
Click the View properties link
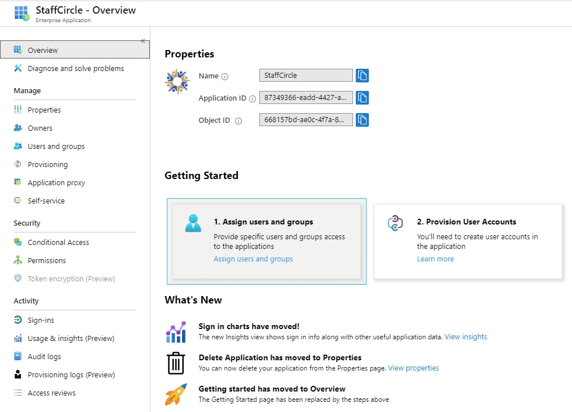413,368
